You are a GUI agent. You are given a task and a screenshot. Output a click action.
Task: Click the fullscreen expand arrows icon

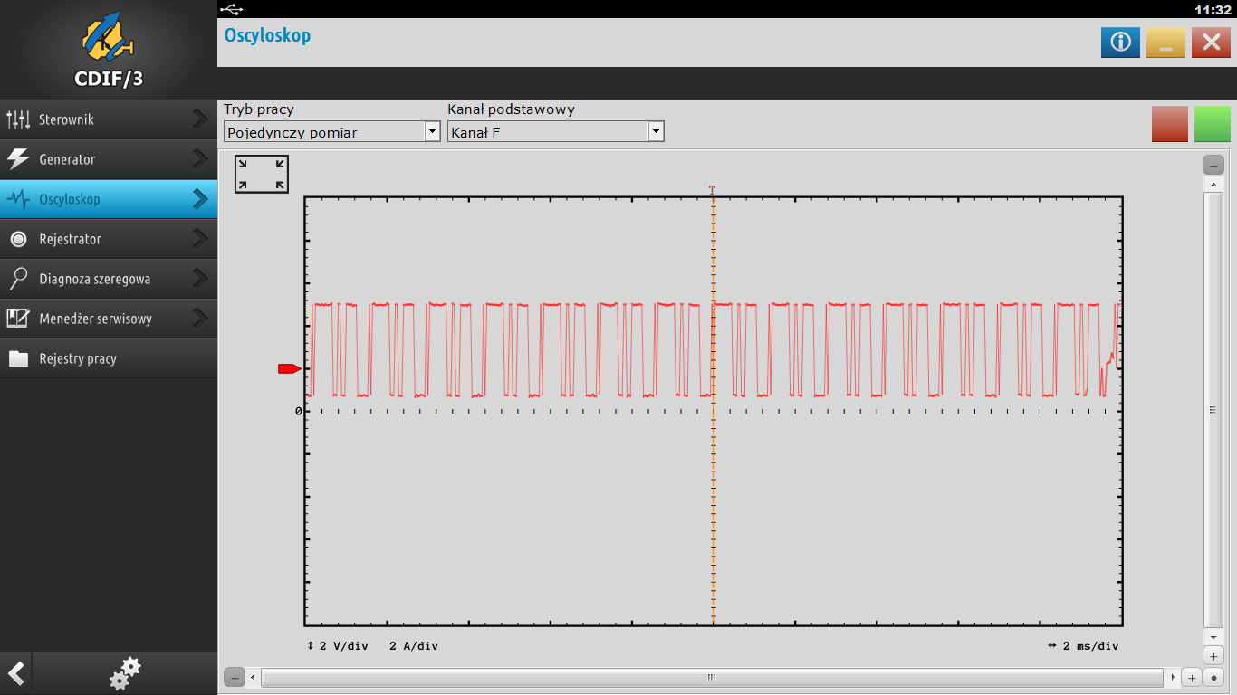(262, 175)
